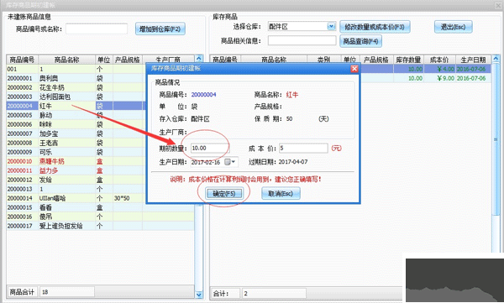Select row 20000014 with spec 30*50

[100, 198]
